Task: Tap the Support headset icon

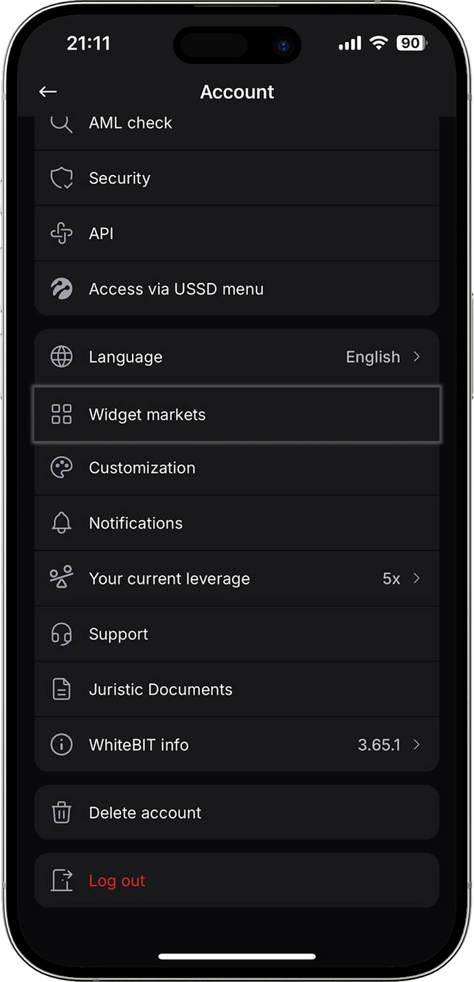Action: point(61,634)
